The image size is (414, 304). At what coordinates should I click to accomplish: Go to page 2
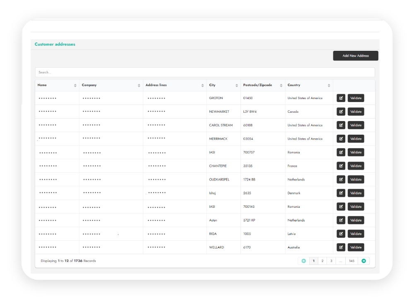pos(323,261)
